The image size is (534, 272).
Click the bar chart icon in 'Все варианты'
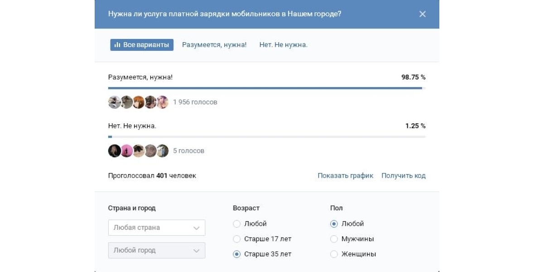[117, 44]
